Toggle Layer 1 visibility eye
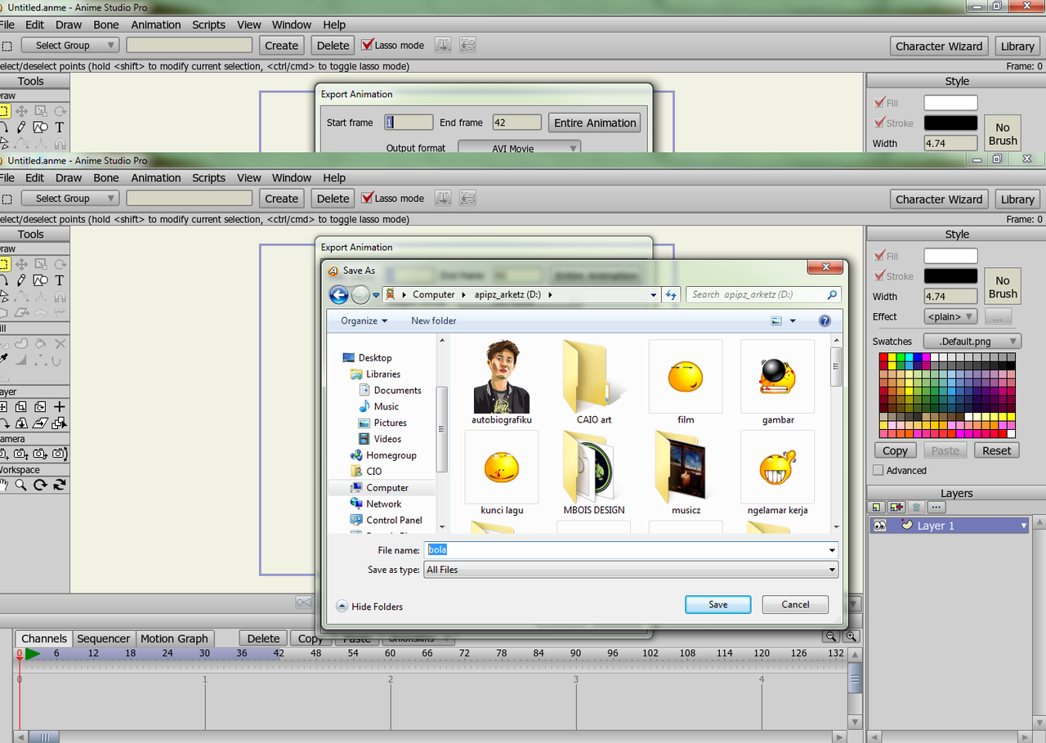This screenshot has width=1046, height=743. click(x=879, y=526)
